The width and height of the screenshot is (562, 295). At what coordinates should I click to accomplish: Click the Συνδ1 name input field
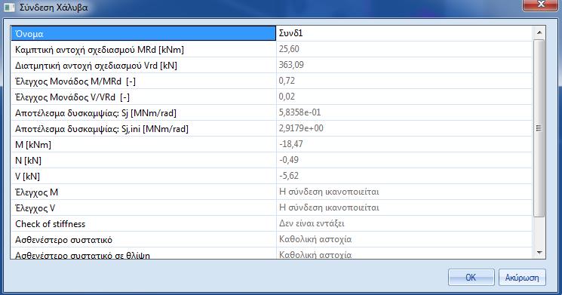click(x=404, y=33)
